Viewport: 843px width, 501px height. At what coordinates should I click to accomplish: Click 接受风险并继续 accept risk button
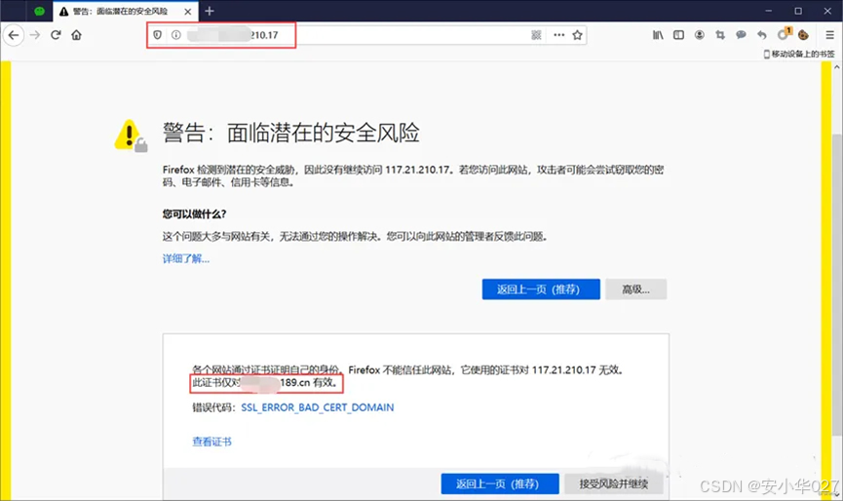click(613, 483)
